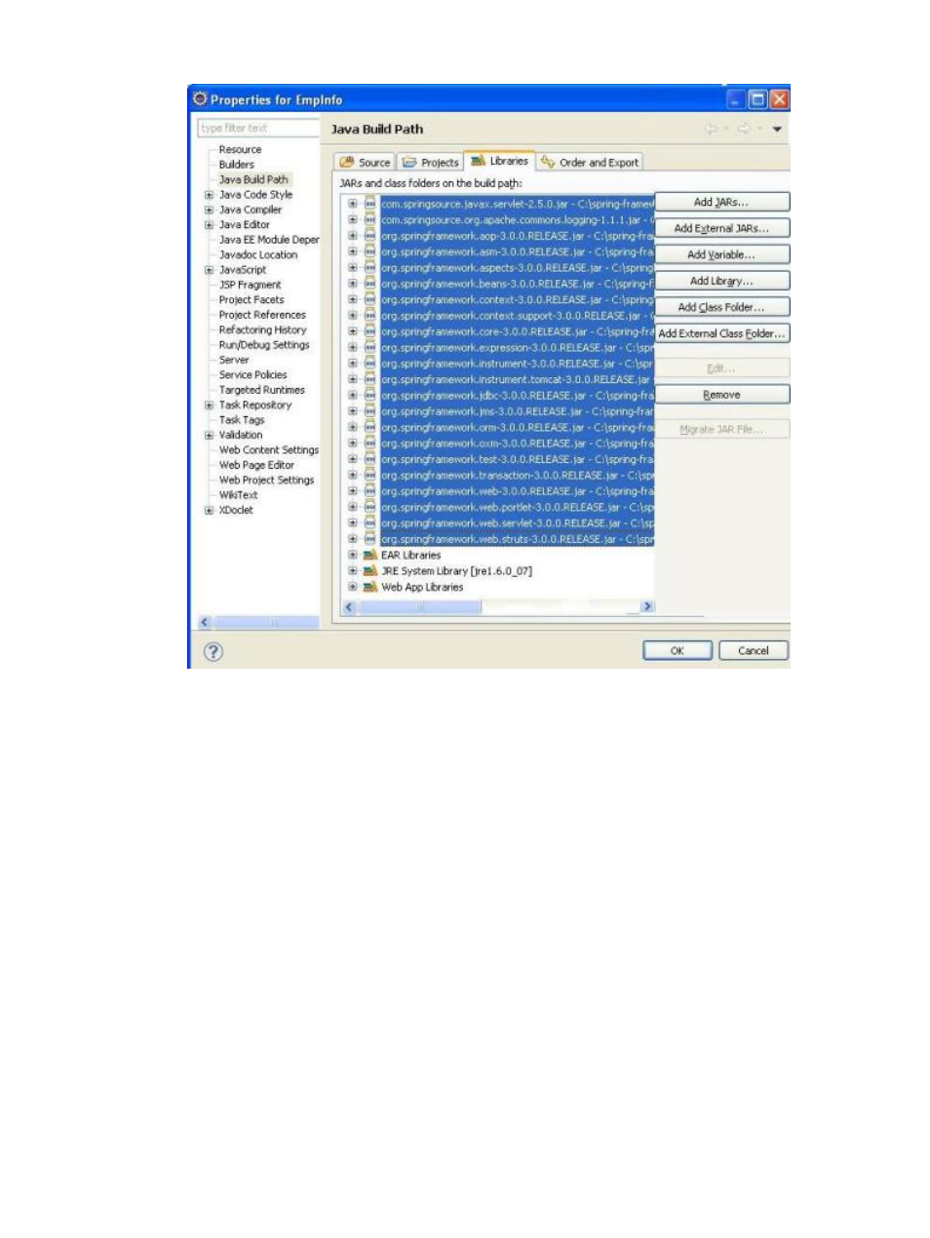Click the Add Variable button

pyautogui.click(x=721, y=254)
